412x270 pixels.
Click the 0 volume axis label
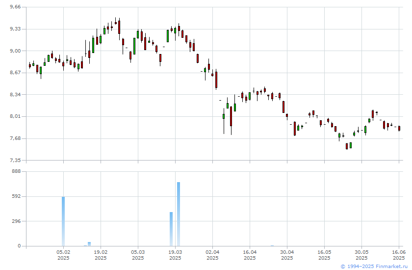click(19, 246)
